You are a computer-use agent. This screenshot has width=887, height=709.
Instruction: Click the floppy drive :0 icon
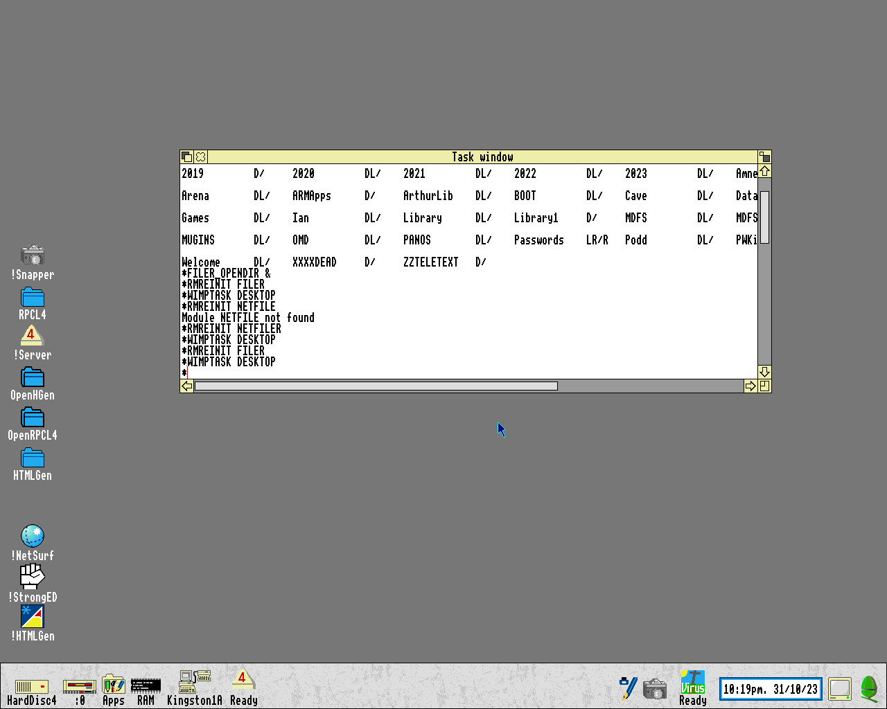[x=80, y=687]
